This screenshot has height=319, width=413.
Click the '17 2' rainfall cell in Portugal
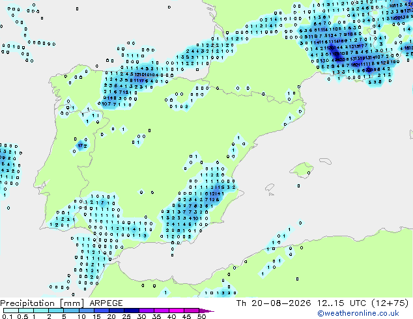pyautogui.click(x=82, y=146)
